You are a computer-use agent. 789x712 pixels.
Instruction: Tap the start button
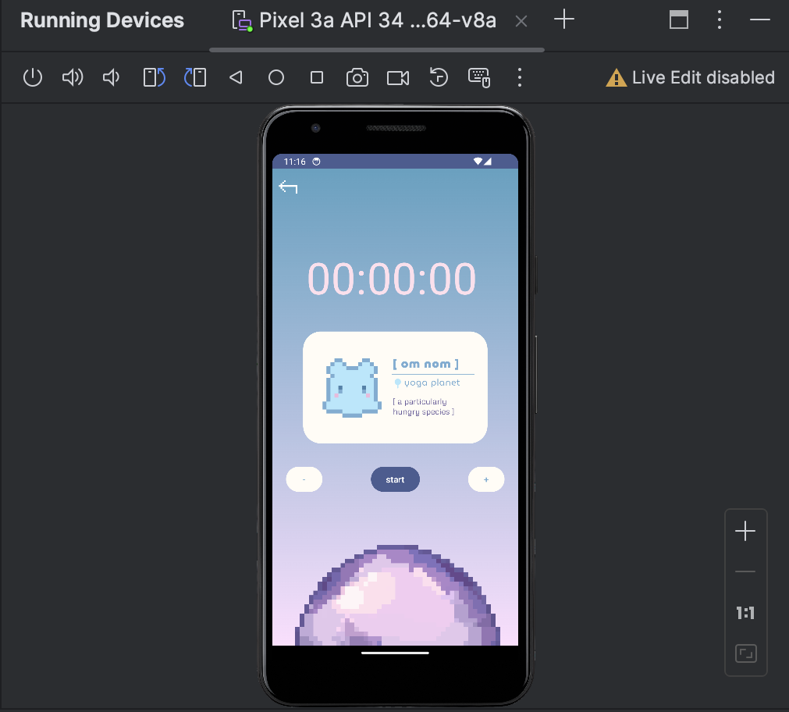click(395, 479)
